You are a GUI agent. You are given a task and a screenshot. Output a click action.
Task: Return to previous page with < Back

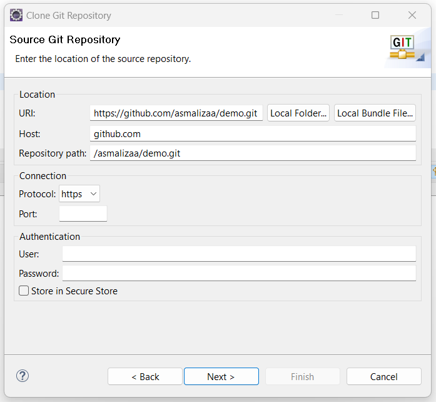[145, 376]
